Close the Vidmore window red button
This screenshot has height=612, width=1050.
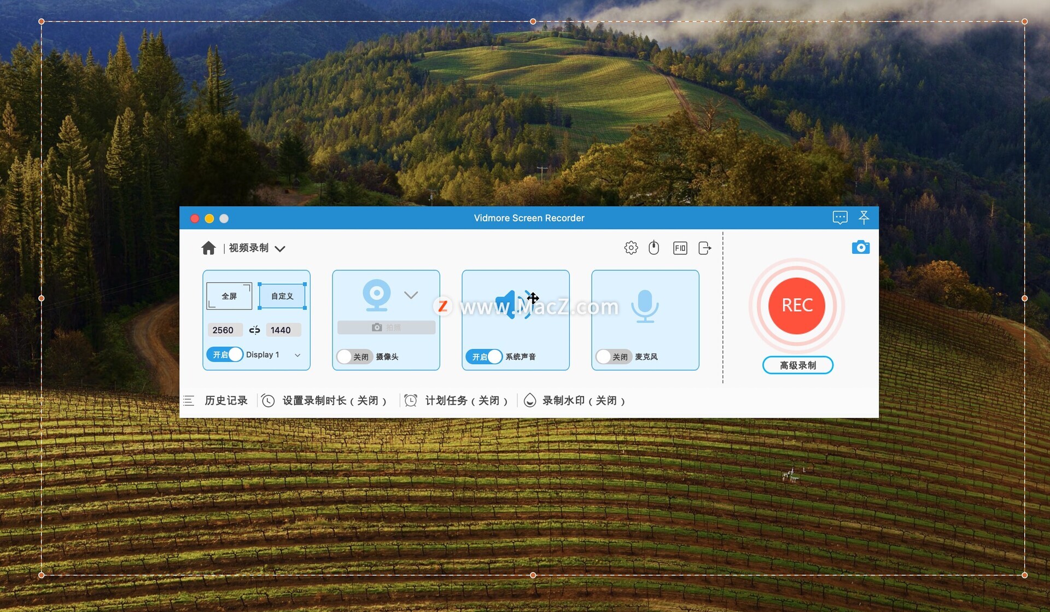tap(195, 218)
